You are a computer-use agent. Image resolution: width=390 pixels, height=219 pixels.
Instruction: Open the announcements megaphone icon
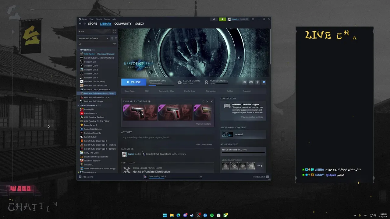[x=214, y=19]
